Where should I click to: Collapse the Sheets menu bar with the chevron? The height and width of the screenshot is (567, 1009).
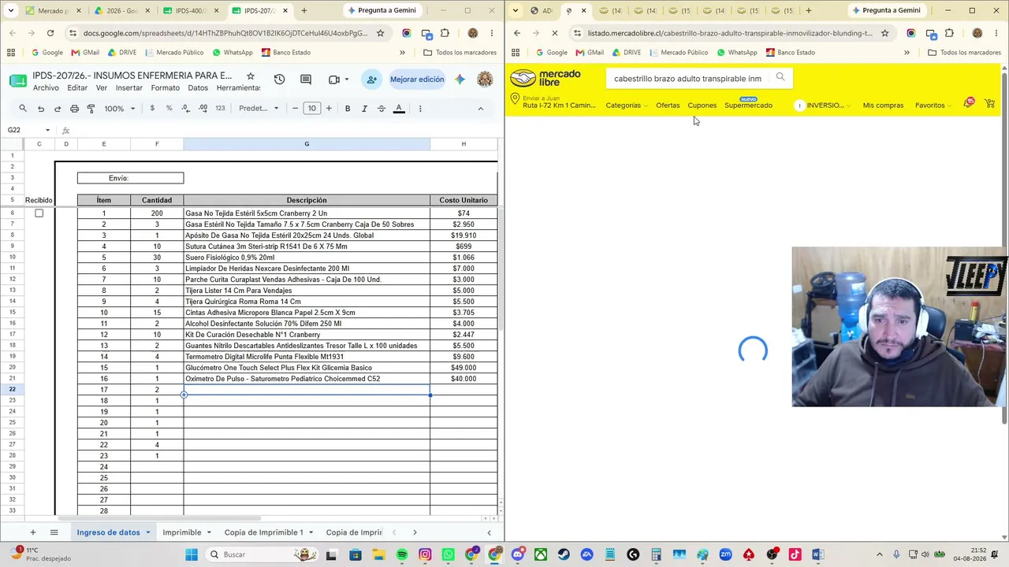coord(481,109)
